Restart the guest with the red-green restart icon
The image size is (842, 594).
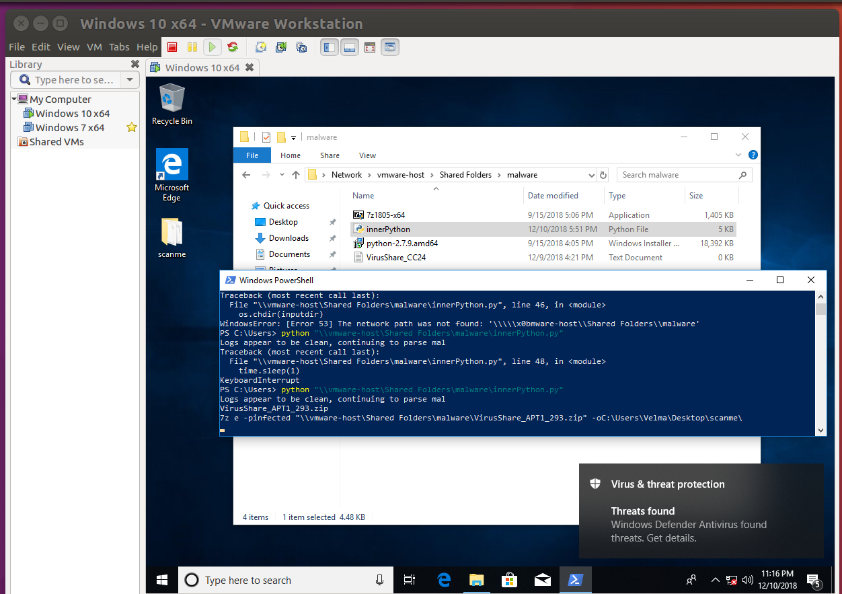tap(233, 47)
